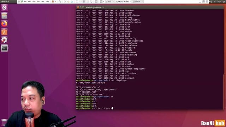This screenshot has width=226, height=127.
Task: Click 'tftpd-hpa' in the file listing row
Action: click(130, 73)
